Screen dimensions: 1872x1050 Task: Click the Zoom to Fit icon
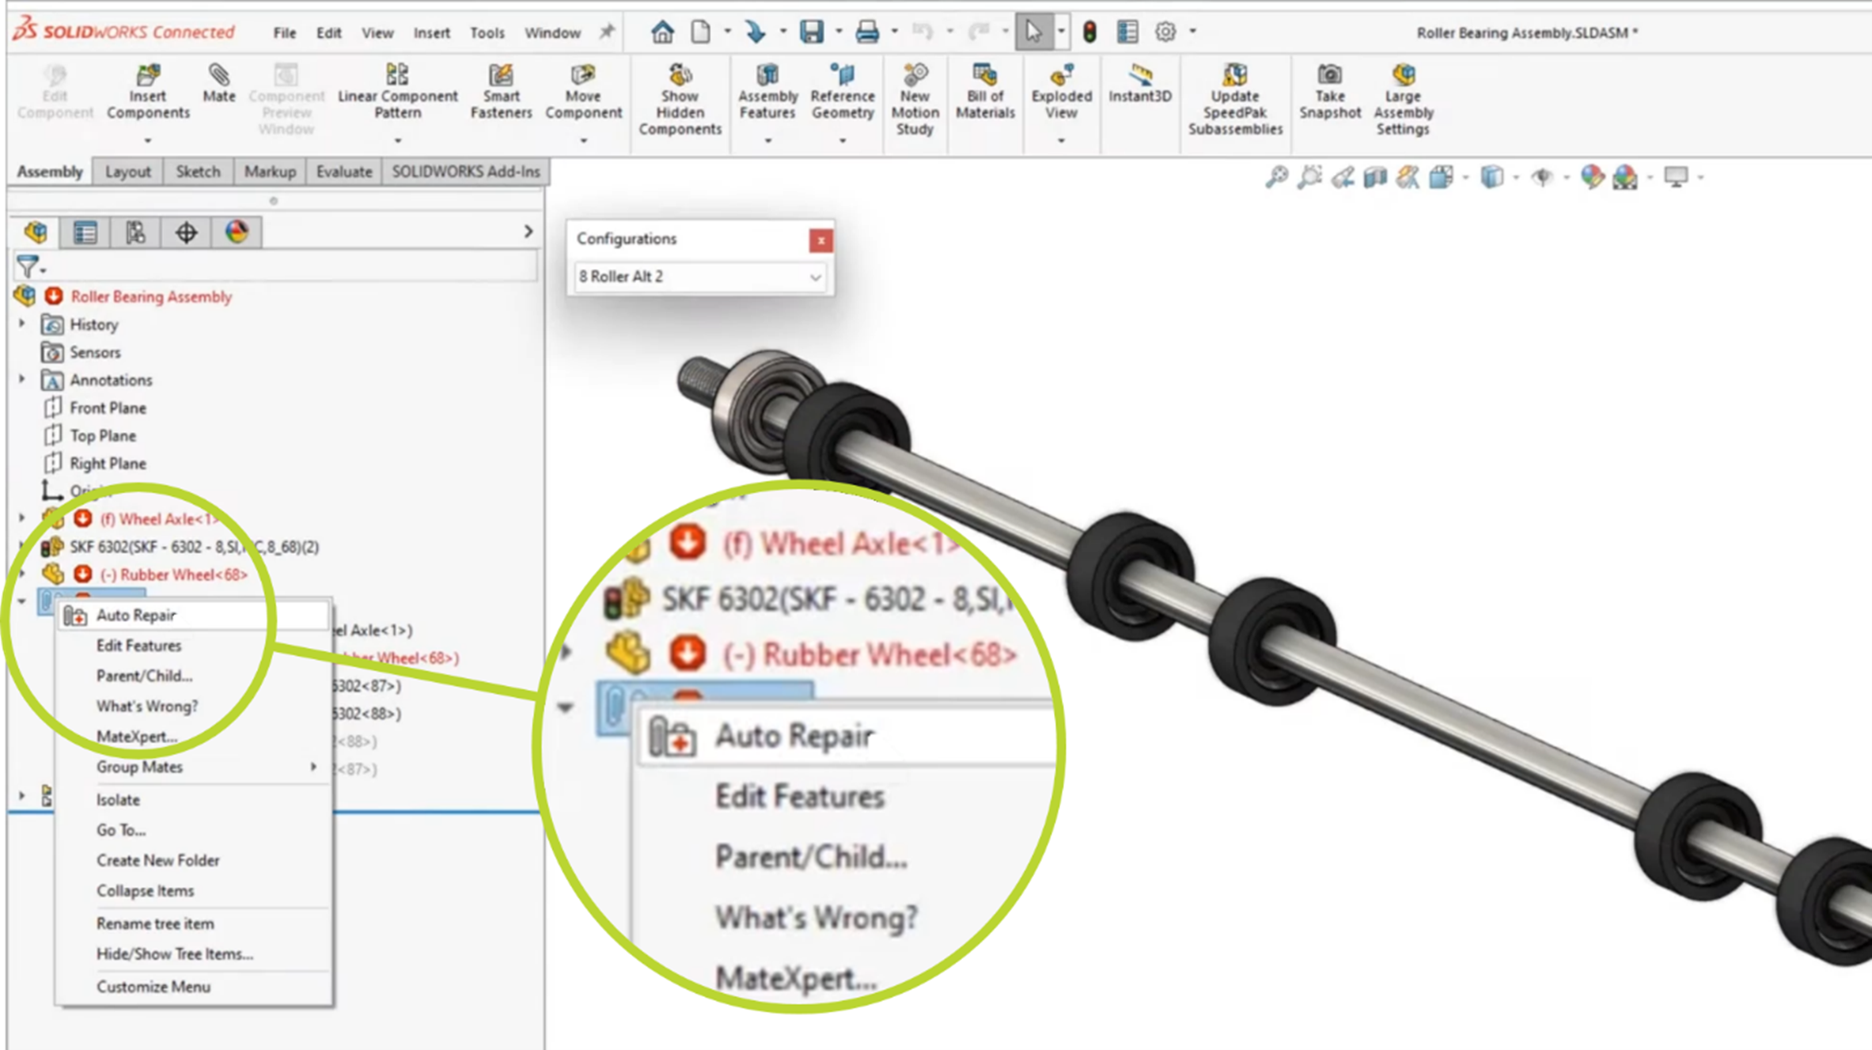(x=1276, y=176)
